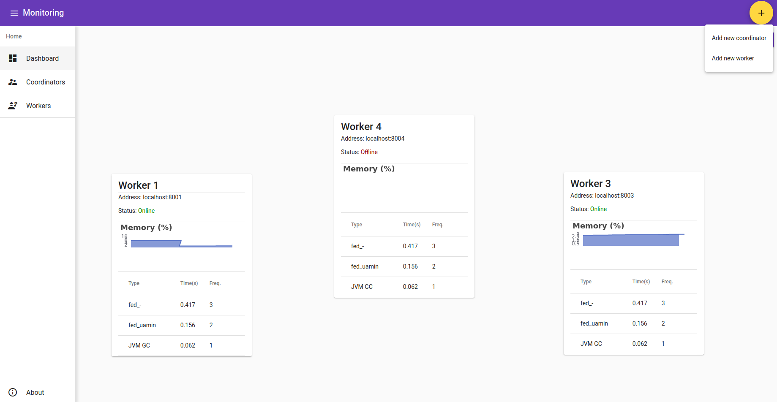
Task: Click Worker 1 Online status
Action: [x=146, y=211]
